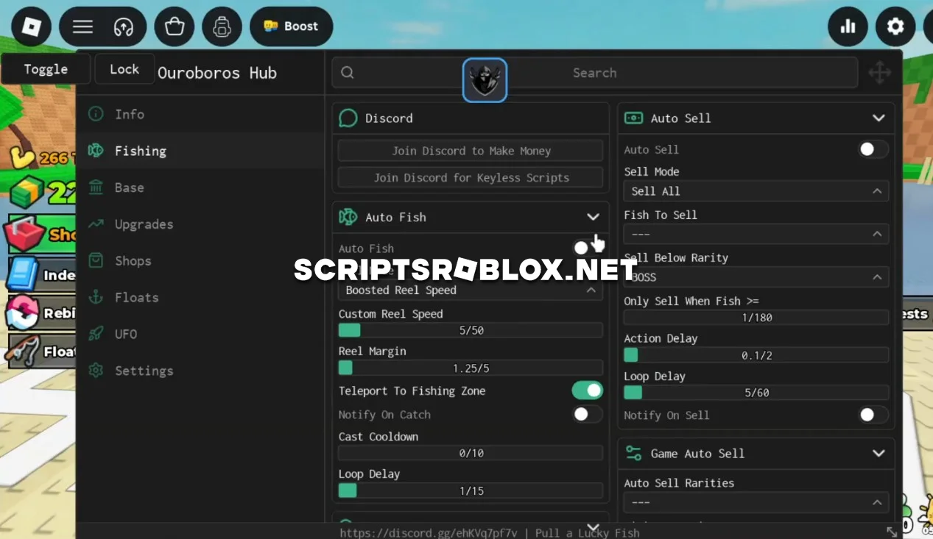Open the Roblox logo menu

point(31,26)
